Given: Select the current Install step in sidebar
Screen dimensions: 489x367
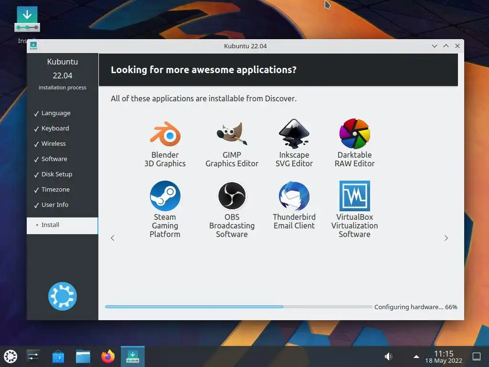Looking at the screenshot, I should click(63, 226).
